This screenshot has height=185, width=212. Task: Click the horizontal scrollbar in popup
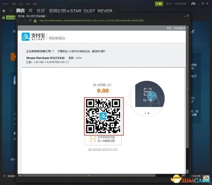point(89,175)
